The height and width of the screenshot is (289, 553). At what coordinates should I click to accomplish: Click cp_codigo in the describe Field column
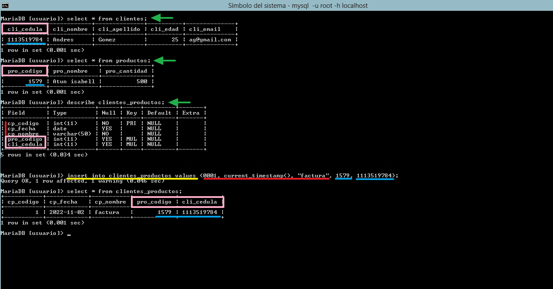point(23,123)
